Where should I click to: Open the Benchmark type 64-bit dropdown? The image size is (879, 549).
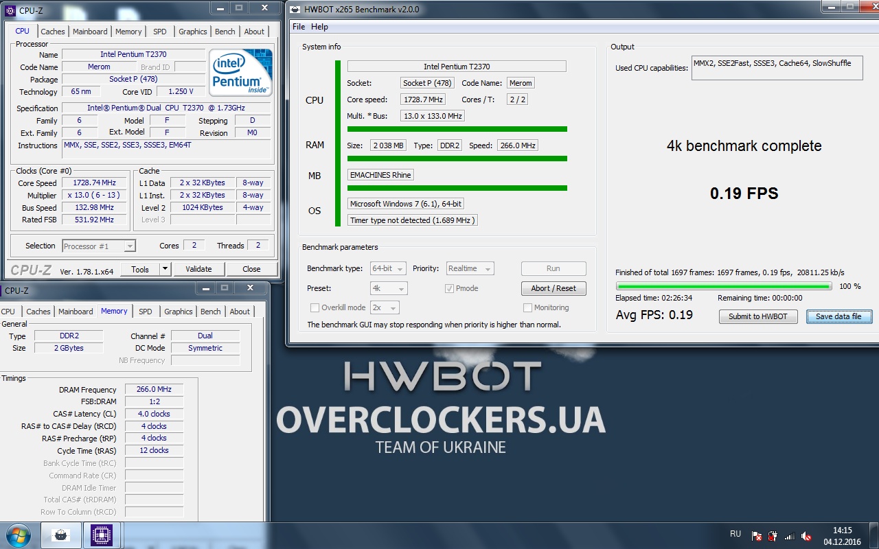pyautogui.click(x=388, y=268)
